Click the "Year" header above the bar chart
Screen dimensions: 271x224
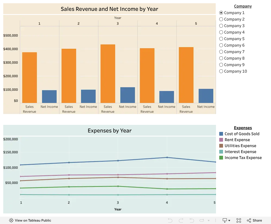(118, 18)
